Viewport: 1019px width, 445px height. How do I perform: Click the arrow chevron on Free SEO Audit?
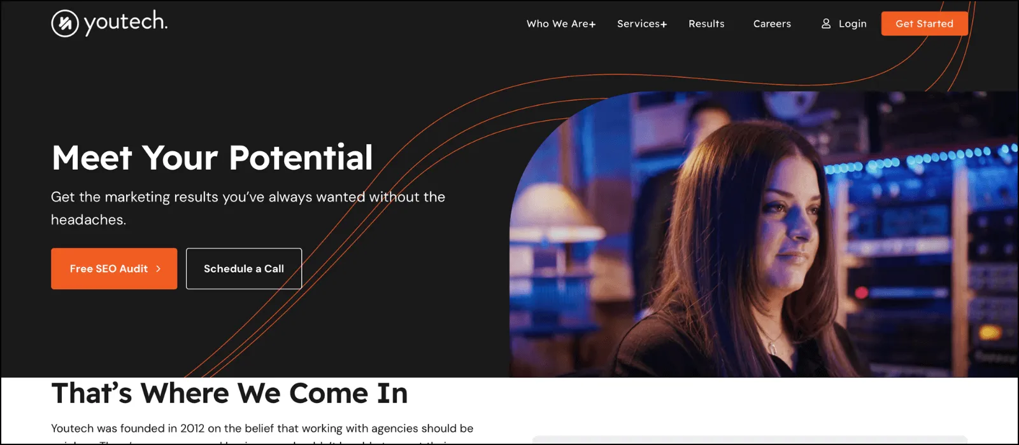pyautogui.click(x=159, y=269)
